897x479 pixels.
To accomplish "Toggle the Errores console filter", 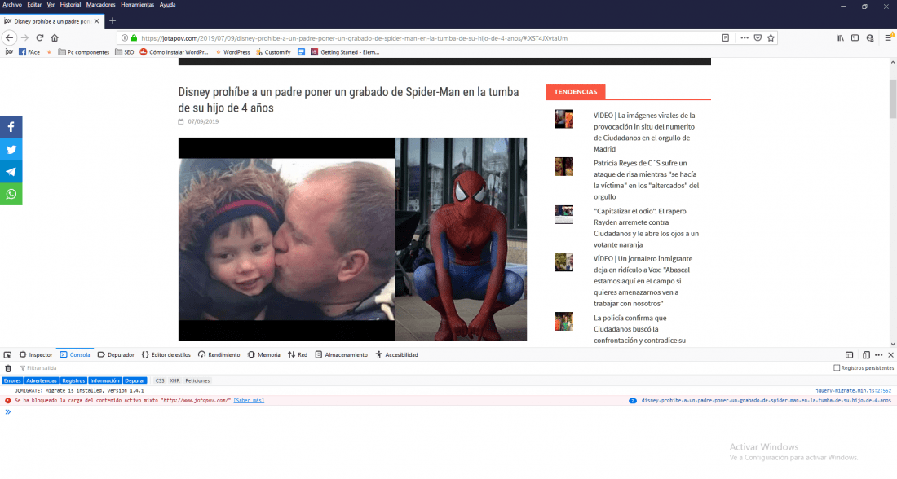I will pyautogui.click(x=12, y=380).
